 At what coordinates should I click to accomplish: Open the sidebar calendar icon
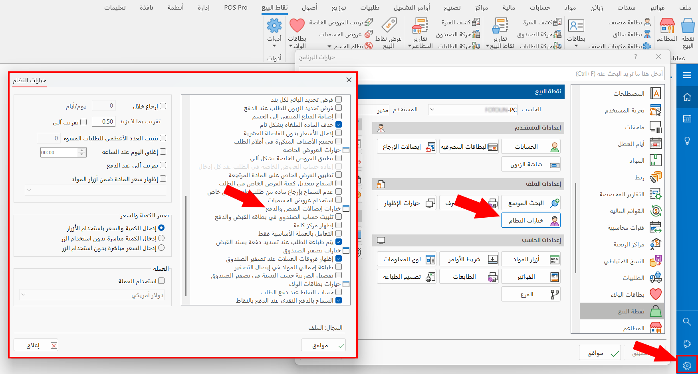tap(687, 119)
